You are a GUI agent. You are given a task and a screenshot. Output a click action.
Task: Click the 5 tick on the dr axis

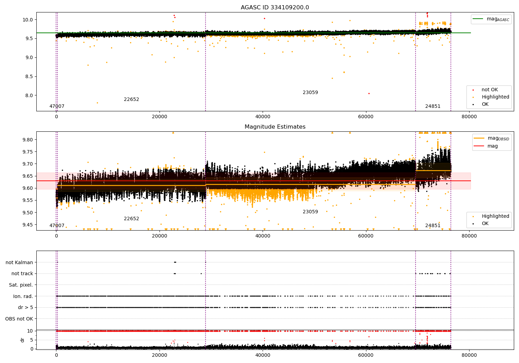[32, 340]
